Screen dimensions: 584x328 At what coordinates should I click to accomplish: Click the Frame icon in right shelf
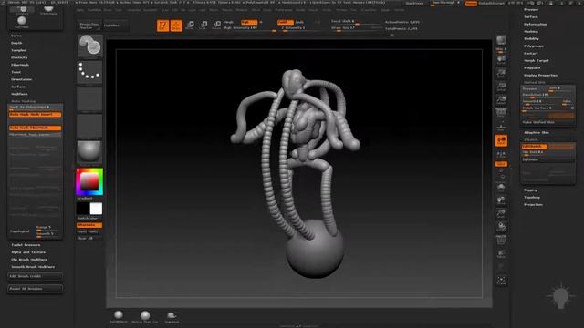(501, 187)
